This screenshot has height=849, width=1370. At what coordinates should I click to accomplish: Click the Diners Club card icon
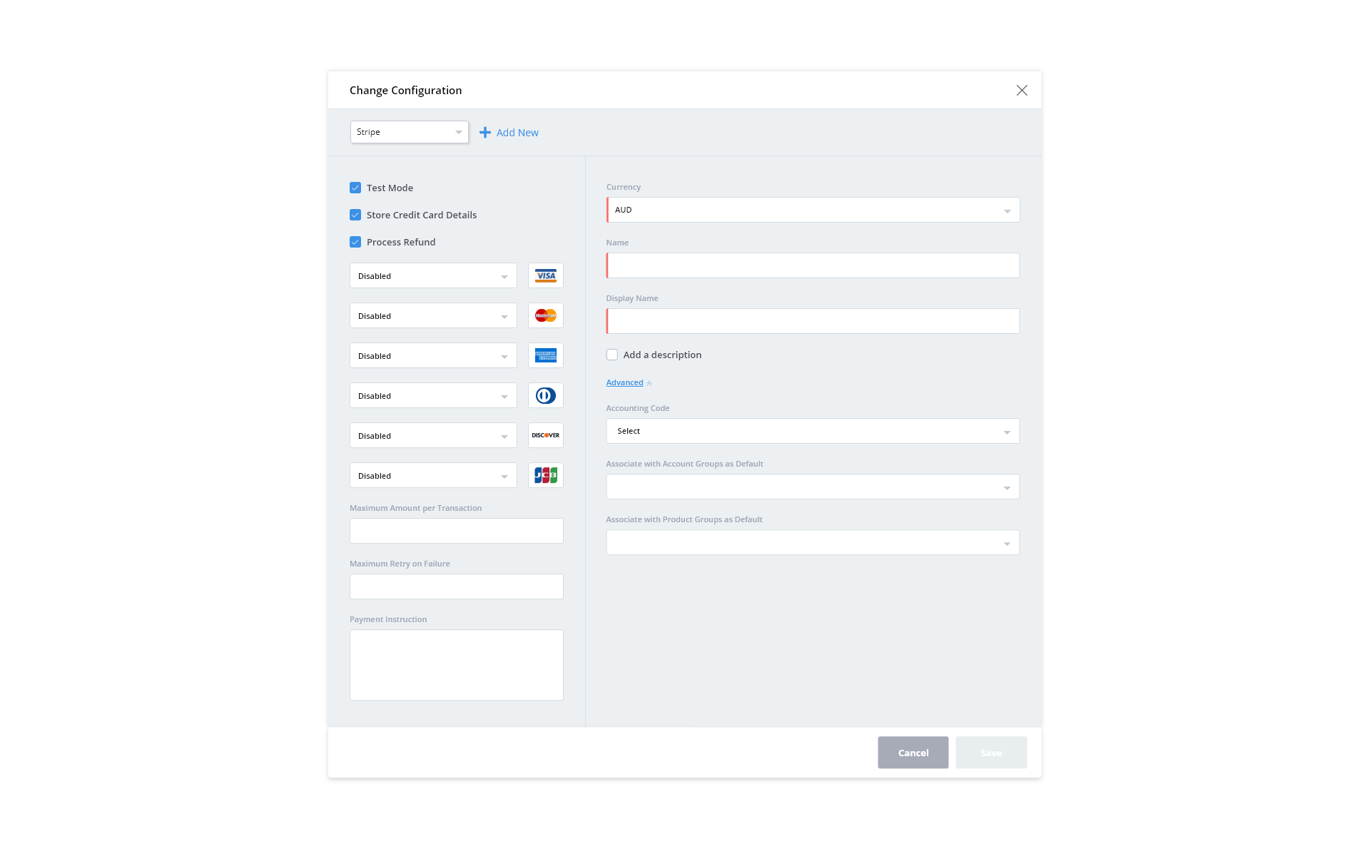coord(545,395)
